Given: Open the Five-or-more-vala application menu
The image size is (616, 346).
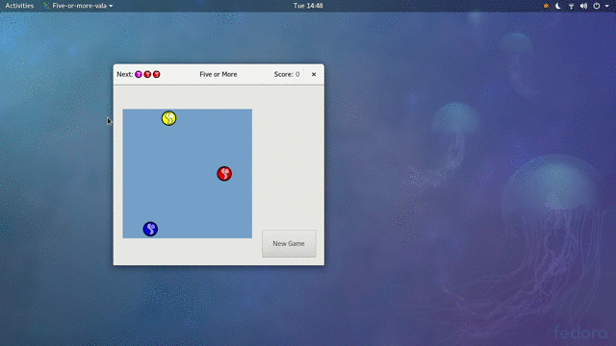Looking at the screenshot, I should [x=78, y=6].
